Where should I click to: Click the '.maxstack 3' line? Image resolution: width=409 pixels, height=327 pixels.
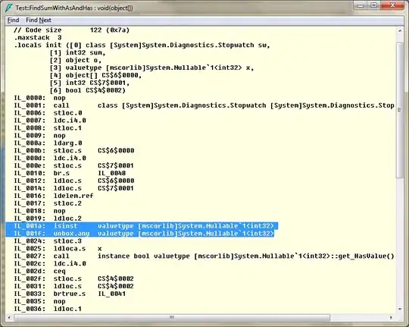(38, 38)
